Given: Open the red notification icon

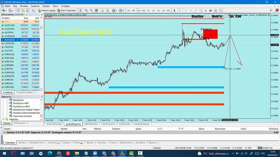Looking at the screenshot, I should (277, 10).
